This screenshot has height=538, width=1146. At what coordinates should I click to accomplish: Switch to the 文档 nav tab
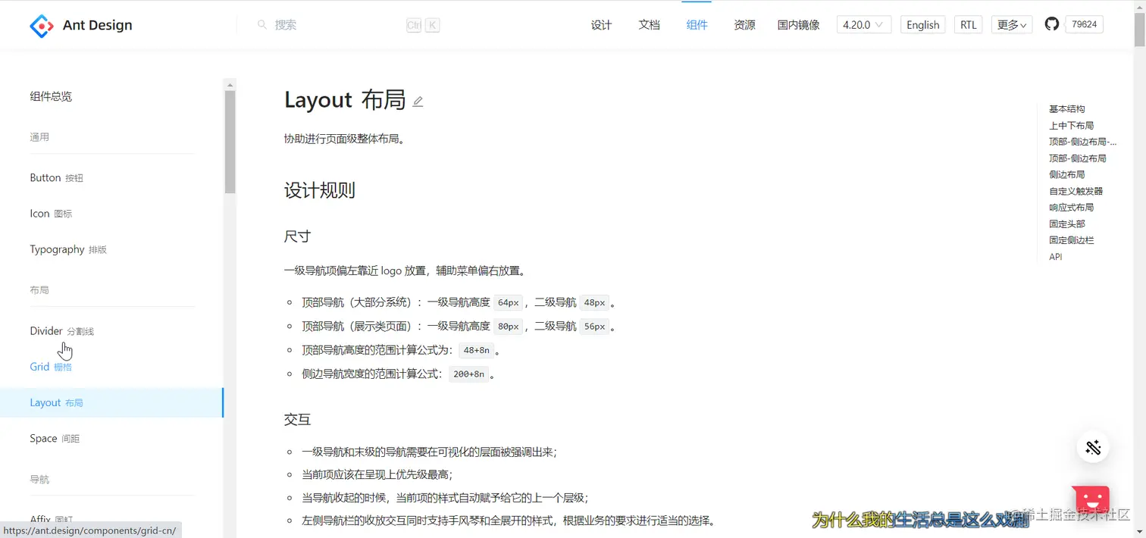coord(649,25)
